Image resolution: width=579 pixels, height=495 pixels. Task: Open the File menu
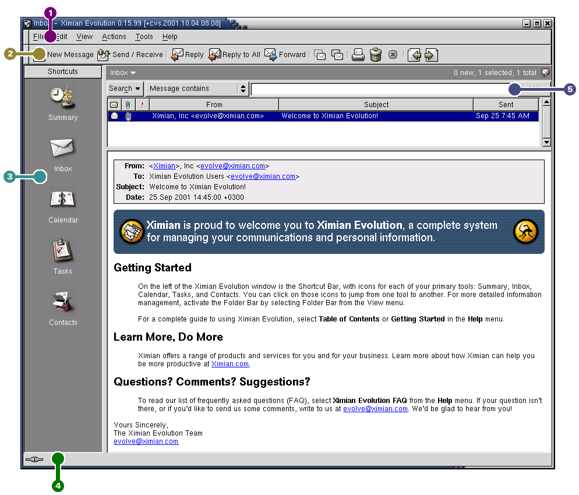(x=38, y=37)
